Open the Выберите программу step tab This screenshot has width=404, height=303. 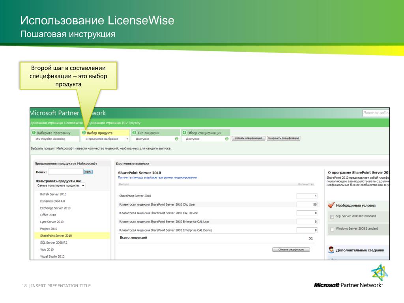tap(55, 133)
